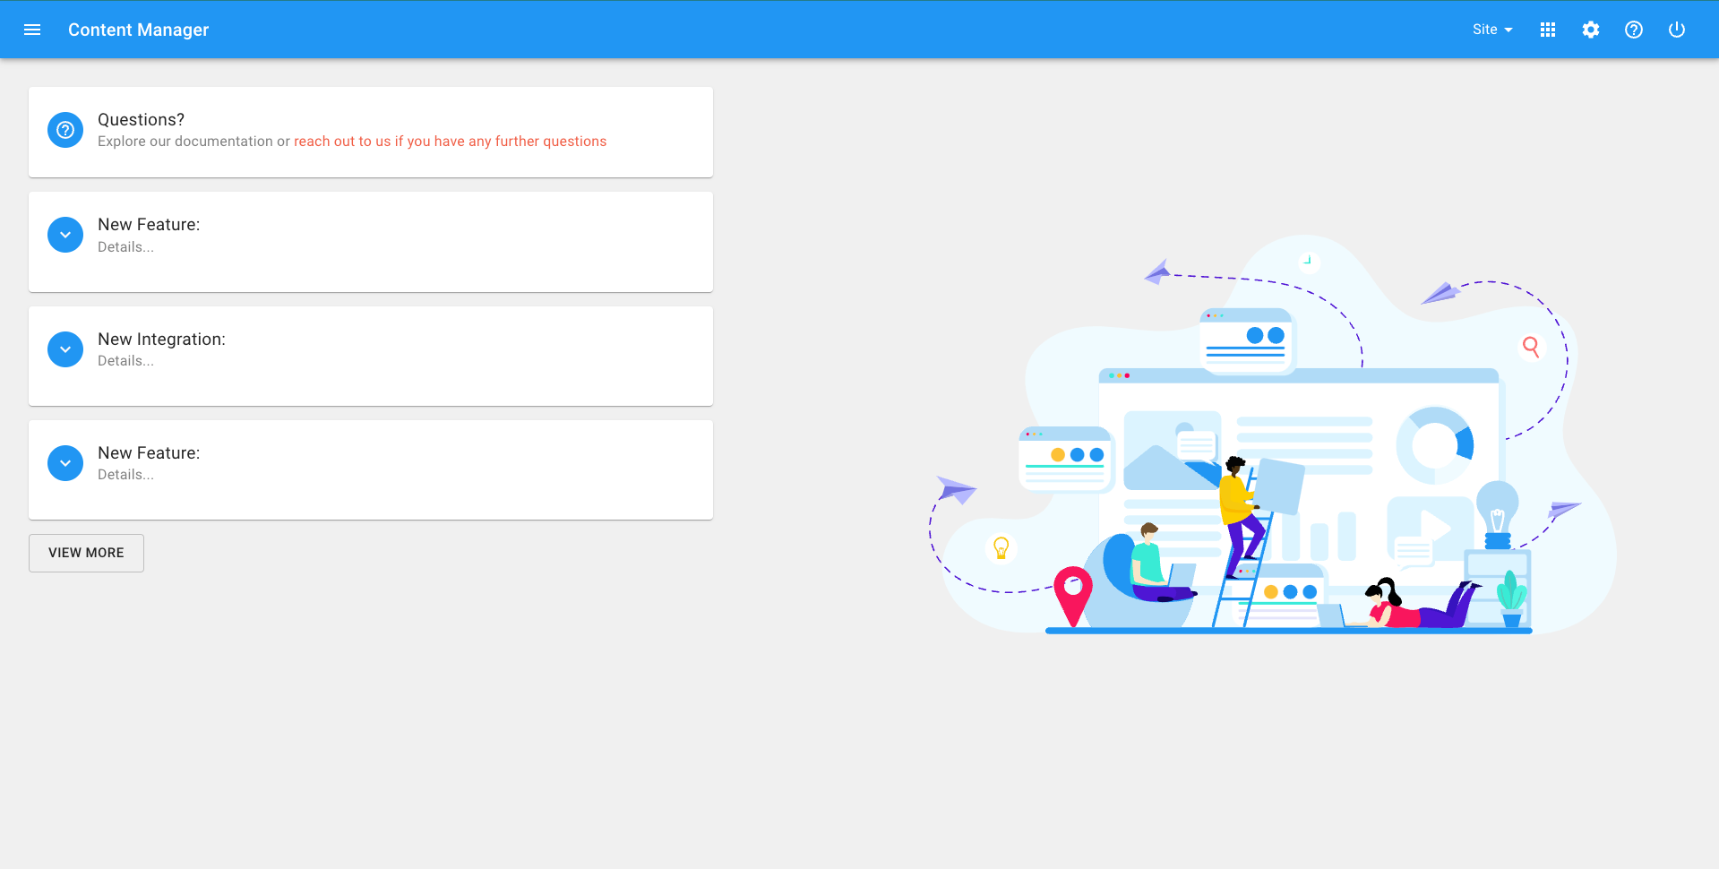Click the red magnifier icon in illustration
Viewport: 1719px width, 869px height.
1531,347
